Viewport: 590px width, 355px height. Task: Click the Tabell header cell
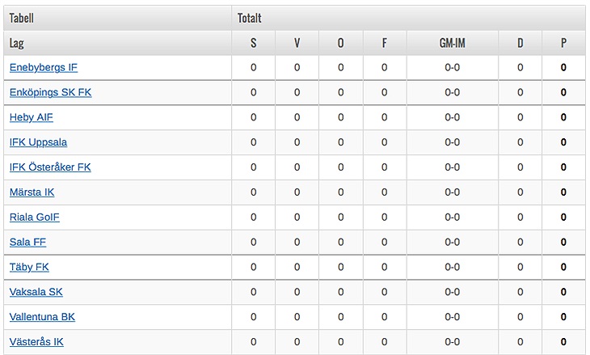(x=22, y=18)
